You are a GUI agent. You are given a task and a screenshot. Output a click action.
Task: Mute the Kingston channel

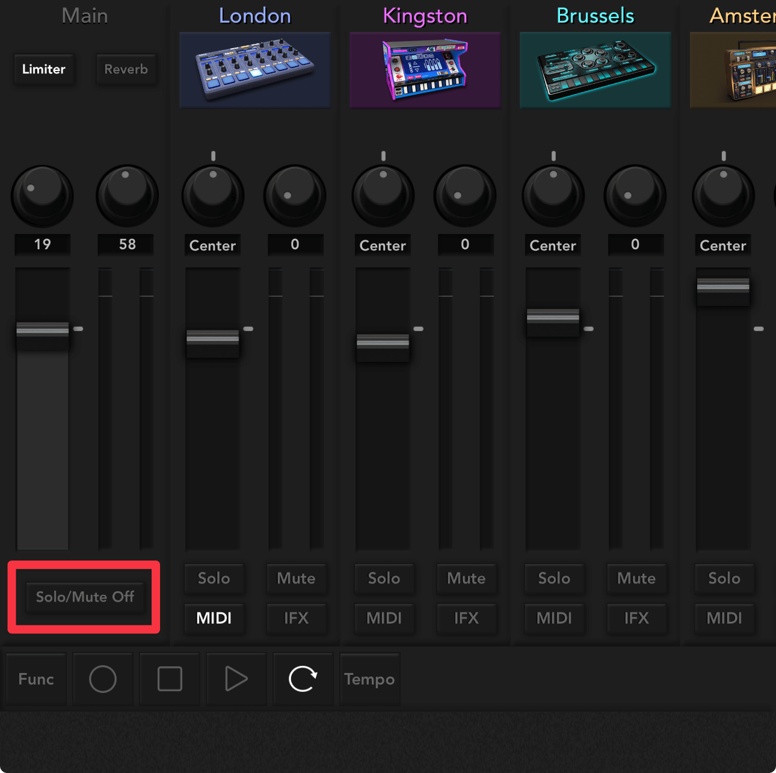pyautogui.click(x=466, y=579)
